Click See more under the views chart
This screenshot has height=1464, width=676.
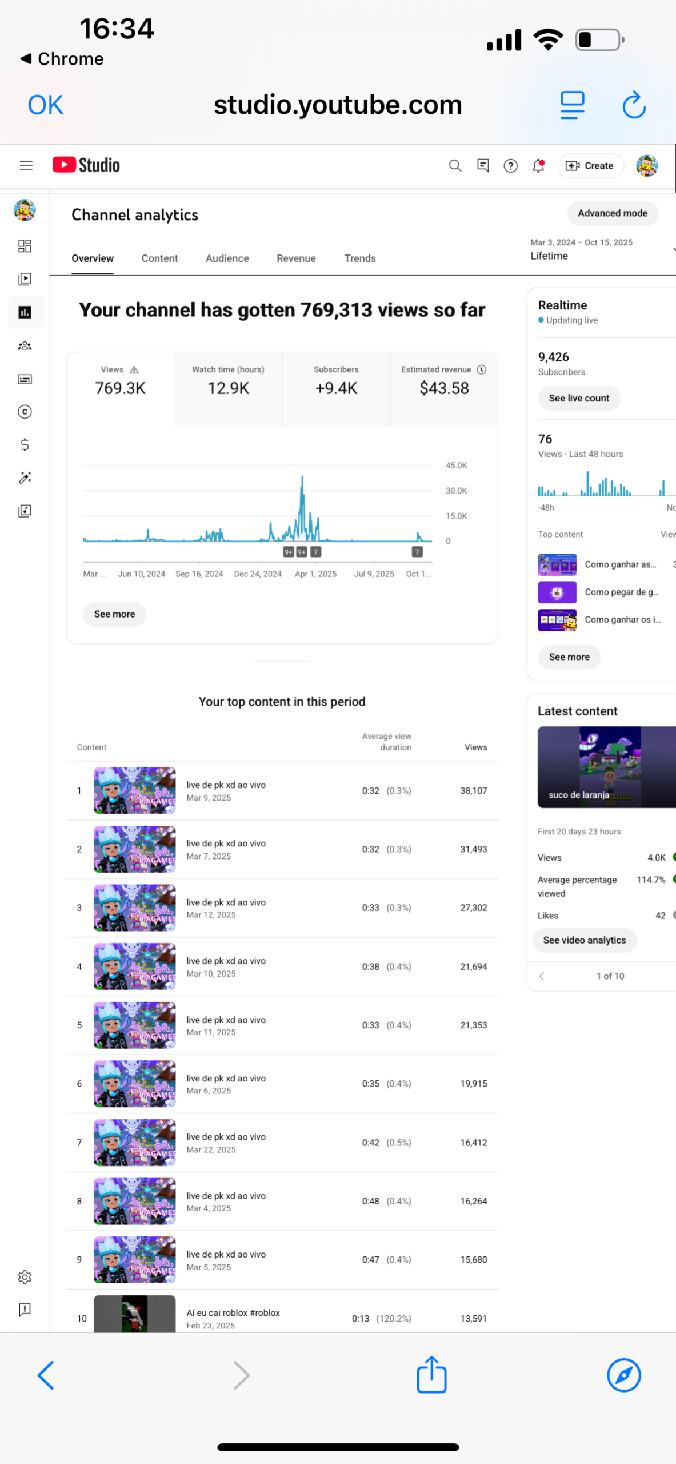click(x=114, y=614)
